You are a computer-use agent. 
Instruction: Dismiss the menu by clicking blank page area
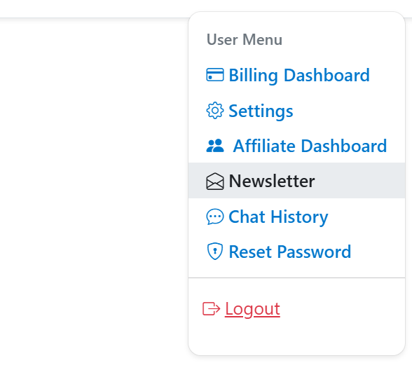pyautogui.click(x=92, y=184)
